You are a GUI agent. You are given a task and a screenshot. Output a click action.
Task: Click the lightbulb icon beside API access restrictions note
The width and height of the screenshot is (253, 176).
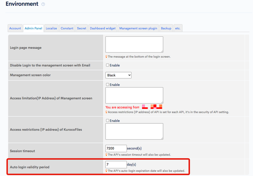coord(106,112)
